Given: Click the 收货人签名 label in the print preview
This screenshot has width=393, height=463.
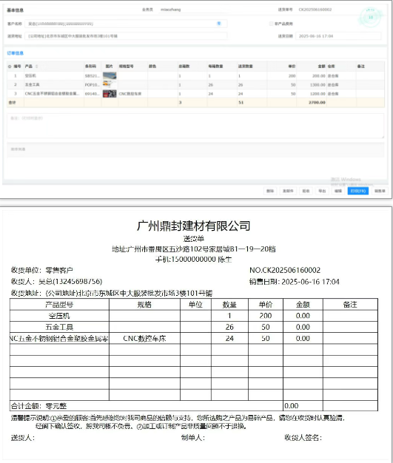Looking at the screenshot, I should coord(303,438).
